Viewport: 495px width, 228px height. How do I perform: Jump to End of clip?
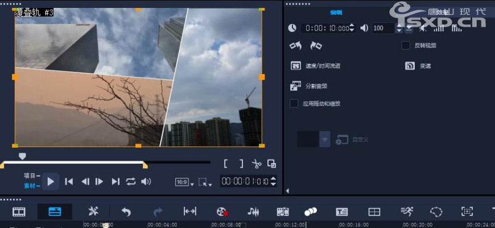click(115, 181)
